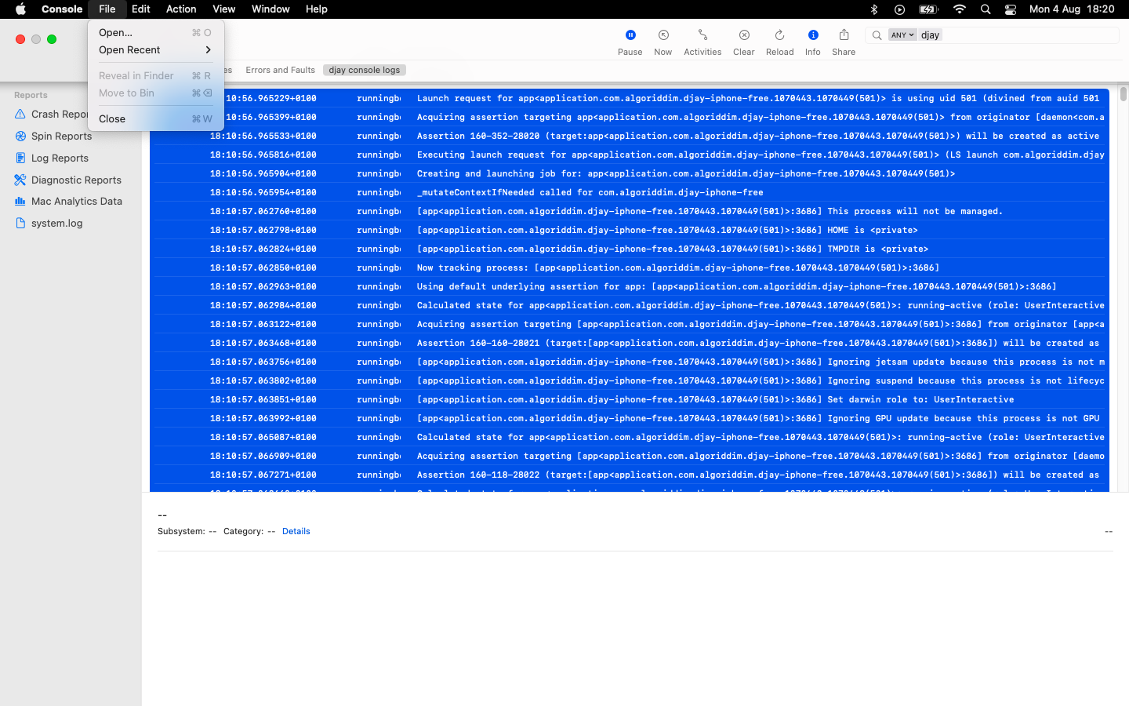Select log row 'Now tracking process'
The image size is (1129, 706).
pyautogui.click(x=630, y=267)
